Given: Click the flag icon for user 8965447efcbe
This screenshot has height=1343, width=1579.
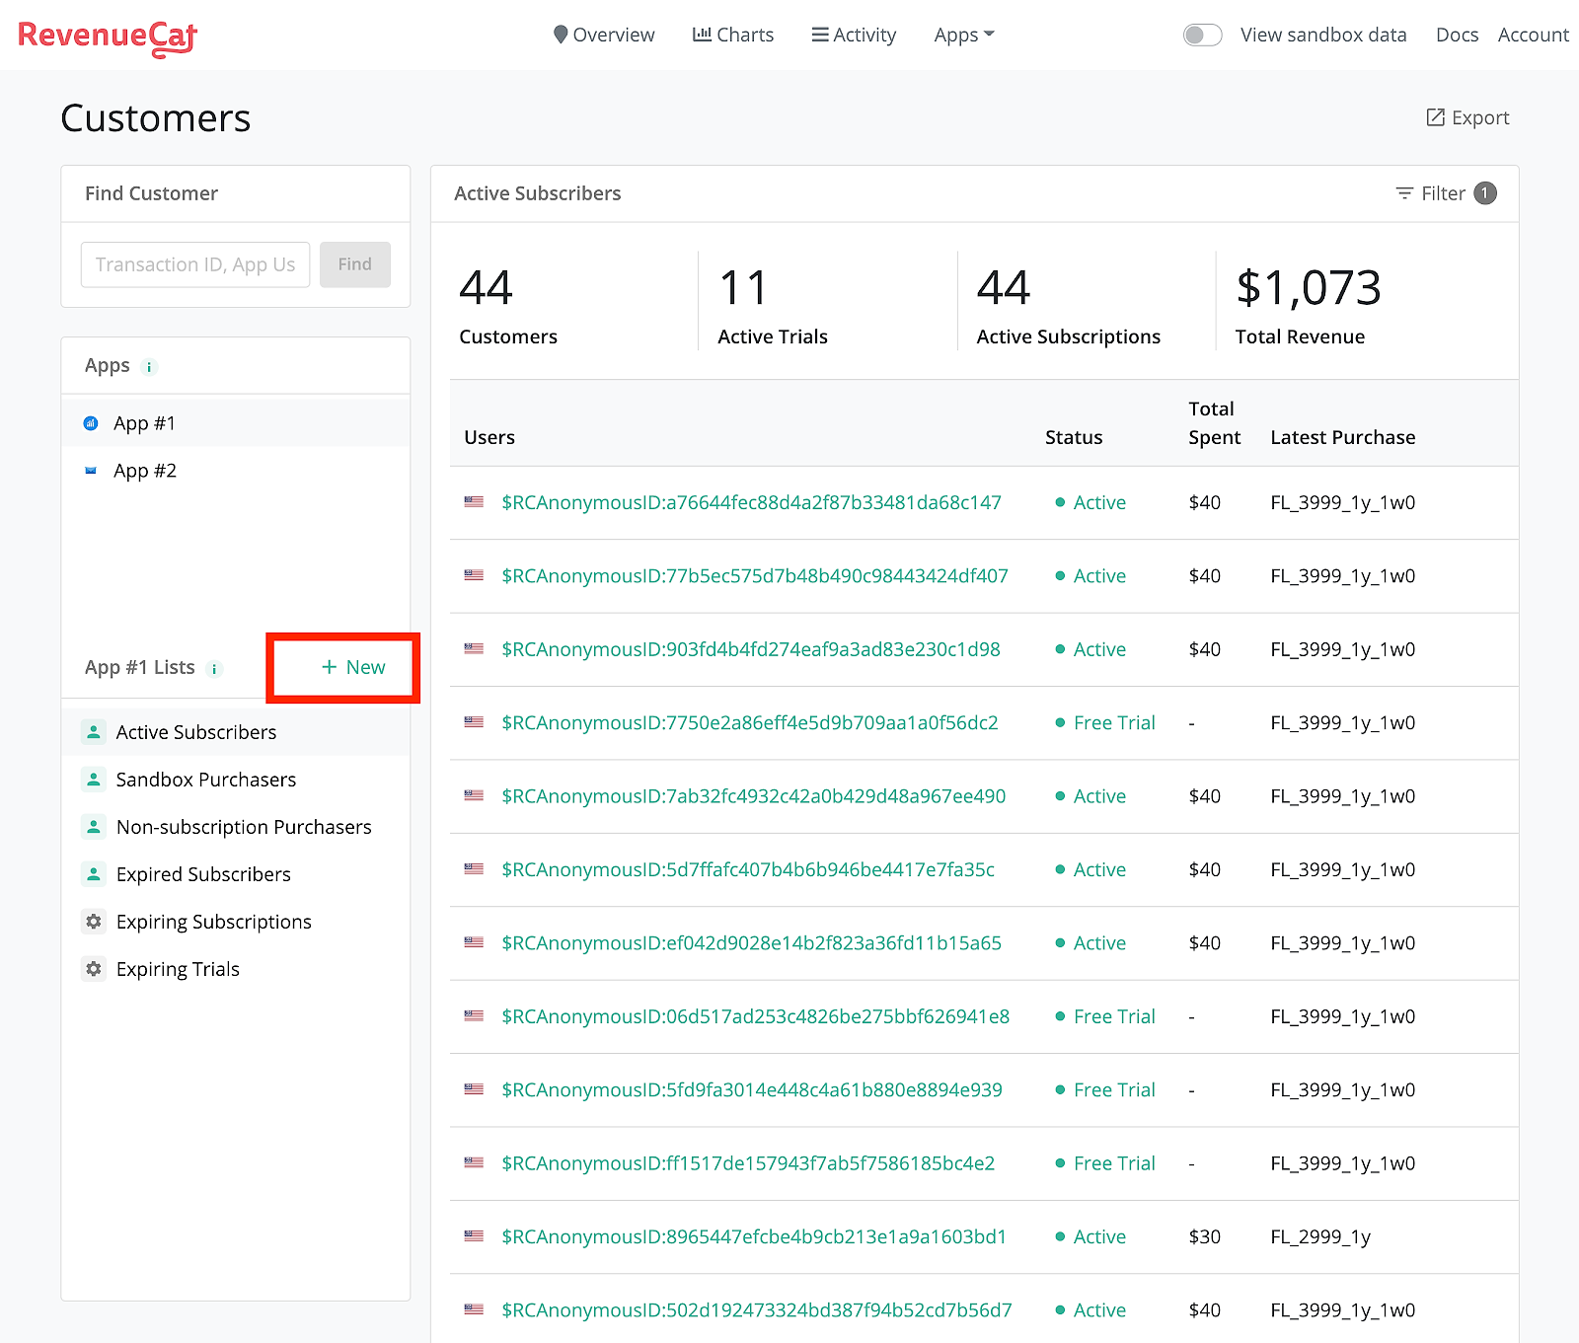Looking at the screenshot, I should point(474,1236).
